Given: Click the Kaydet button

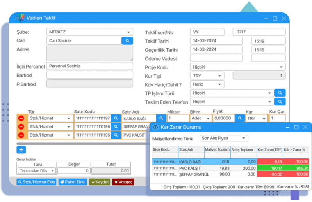Looking at the screenshot, I should (x=100, y=182).
